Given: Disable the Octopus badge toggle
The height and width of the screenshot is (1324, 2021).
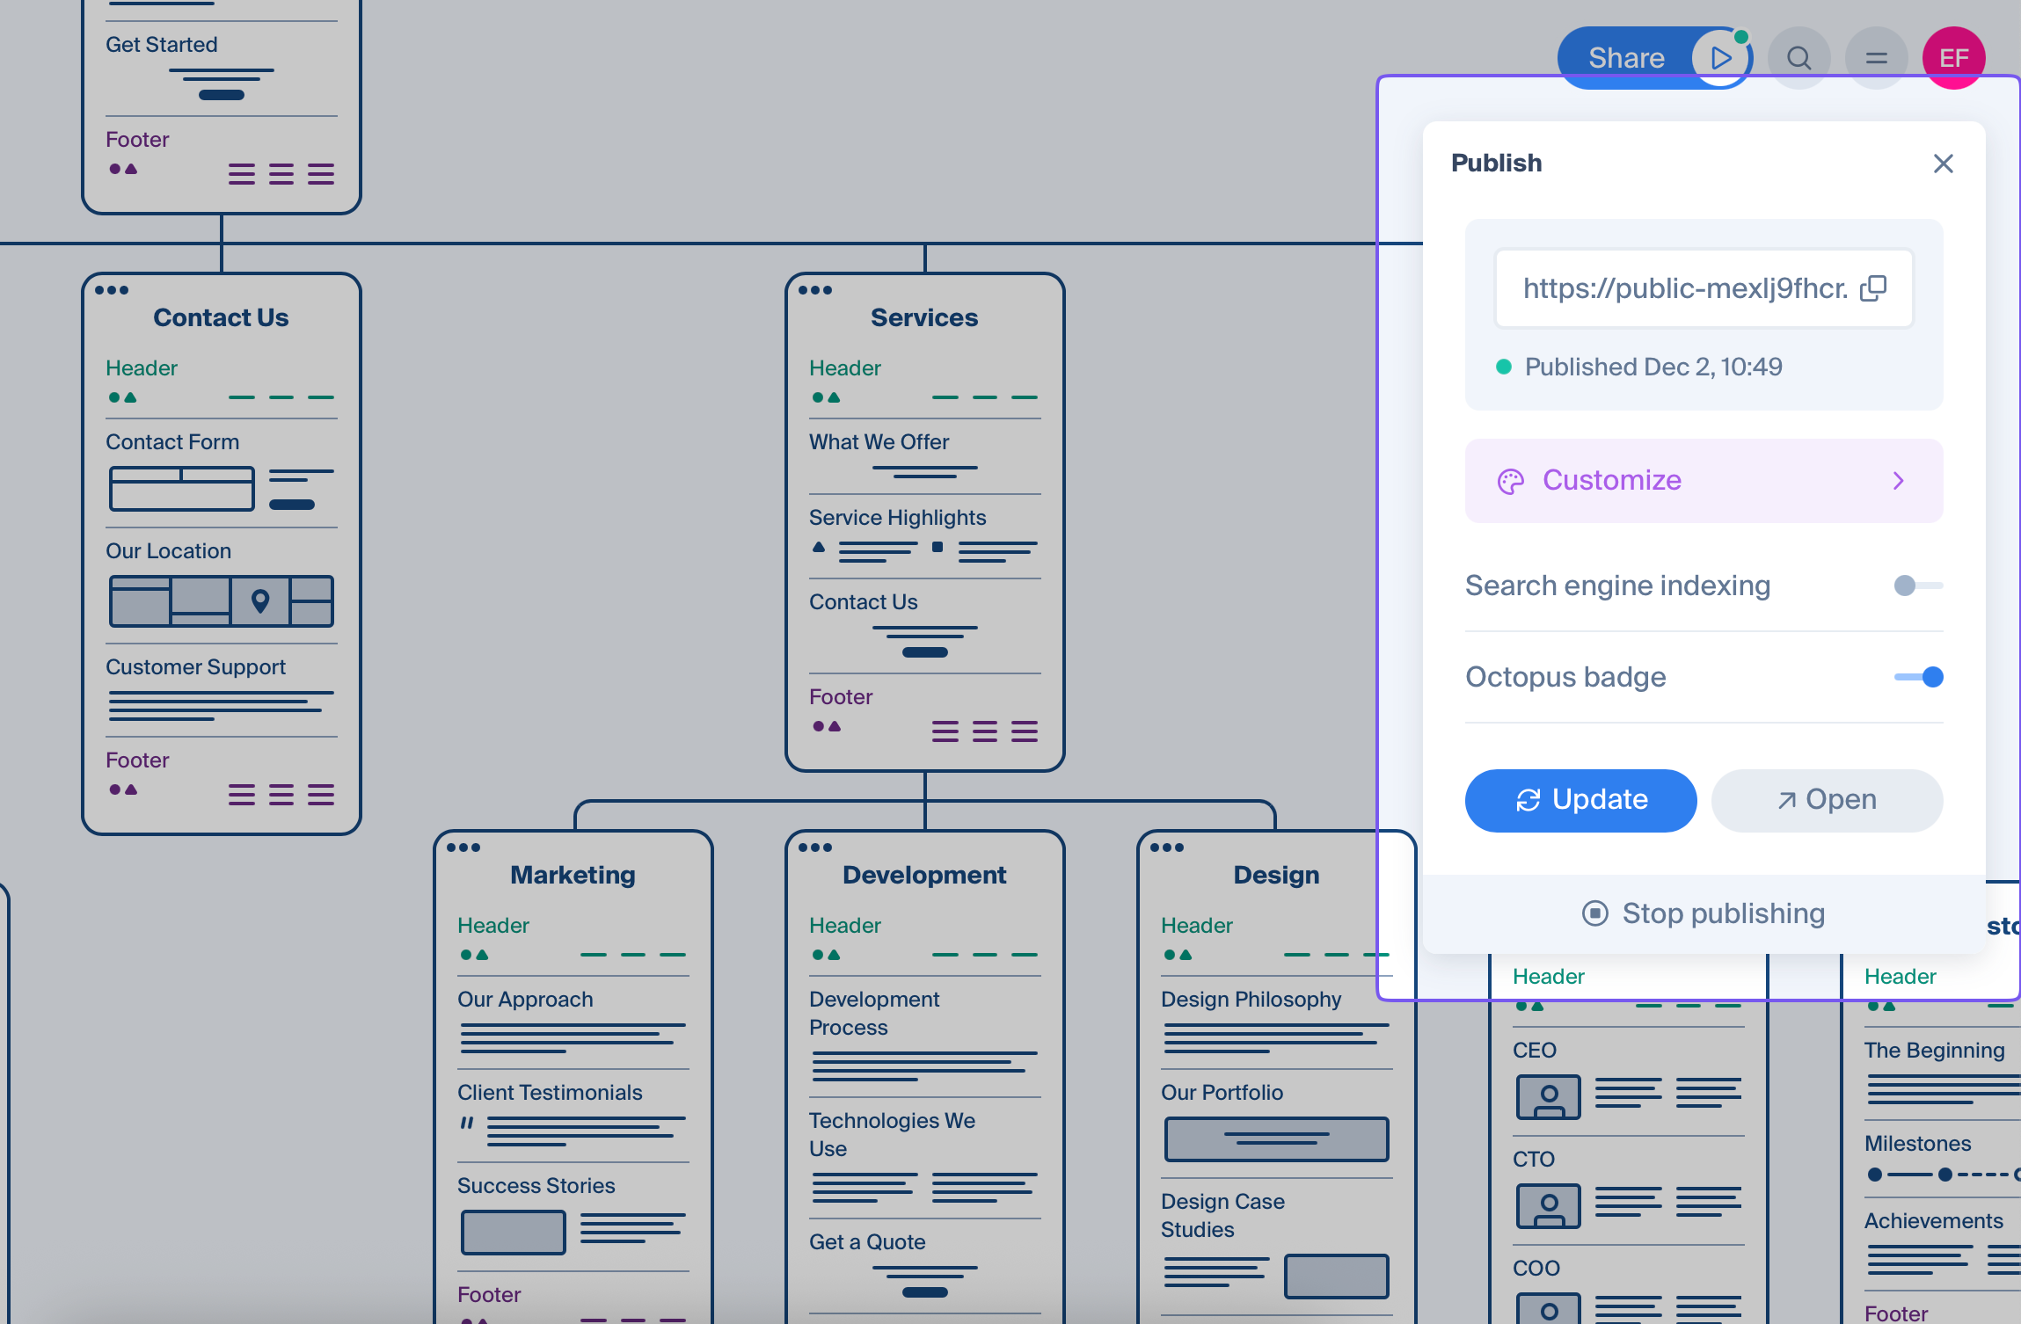Looking at the screenshot, I should [1919, 677].
